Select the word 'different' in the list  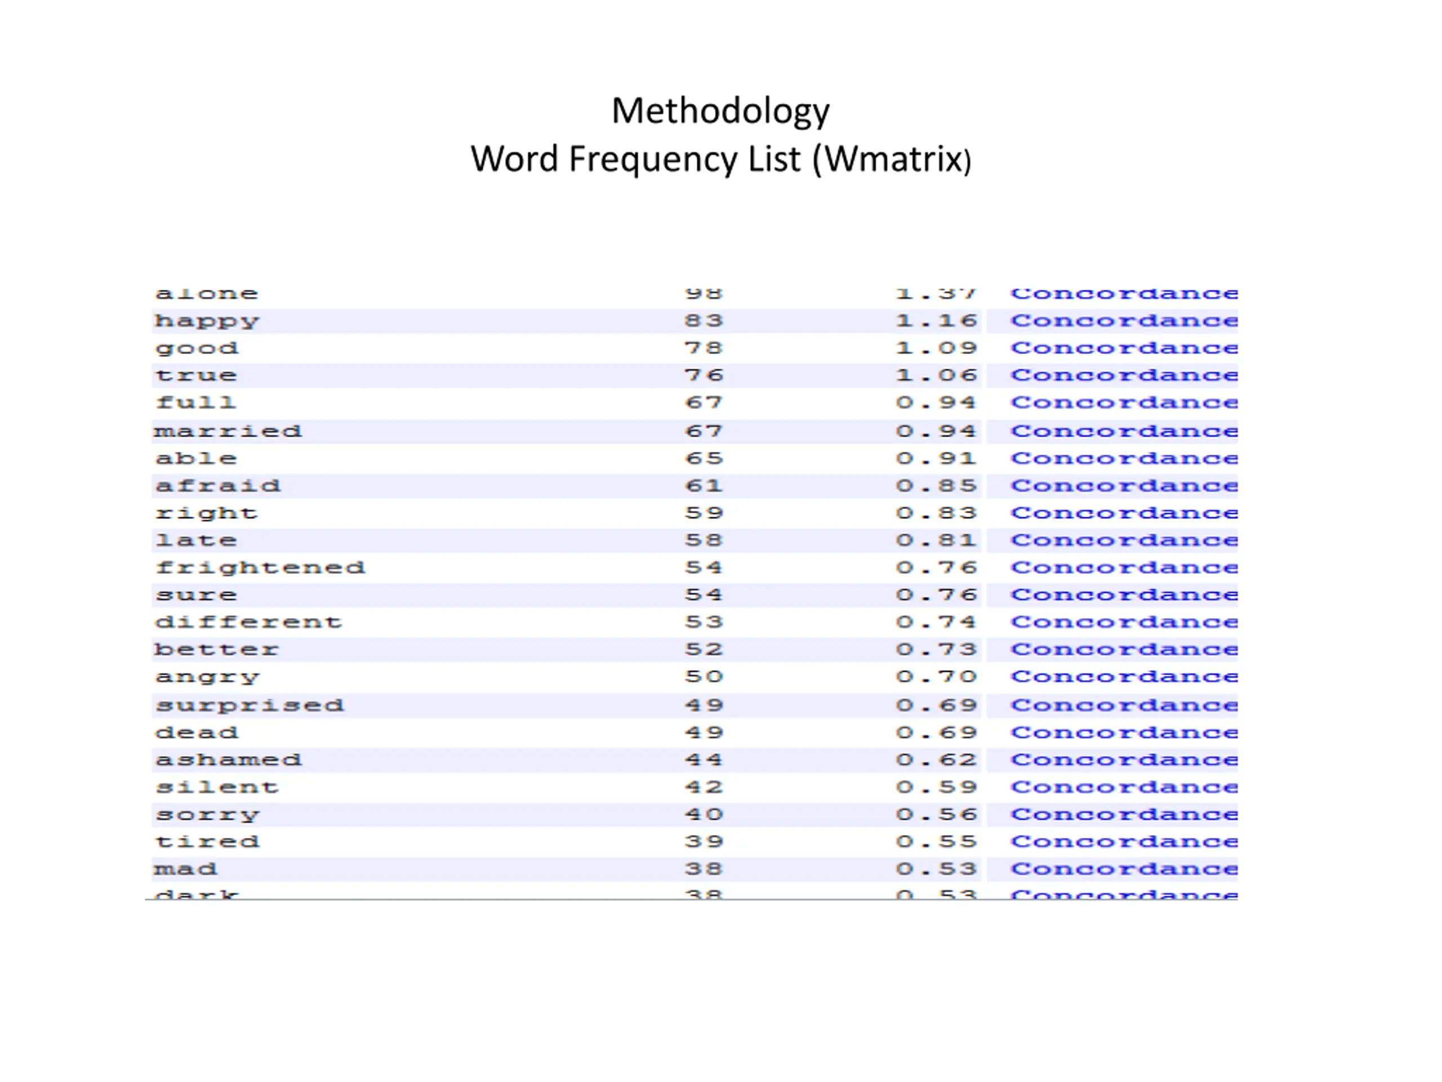248,623
